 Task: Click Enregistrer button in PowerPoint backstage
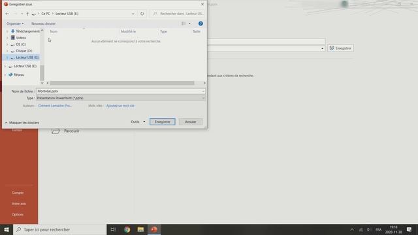tap(340, 48)
